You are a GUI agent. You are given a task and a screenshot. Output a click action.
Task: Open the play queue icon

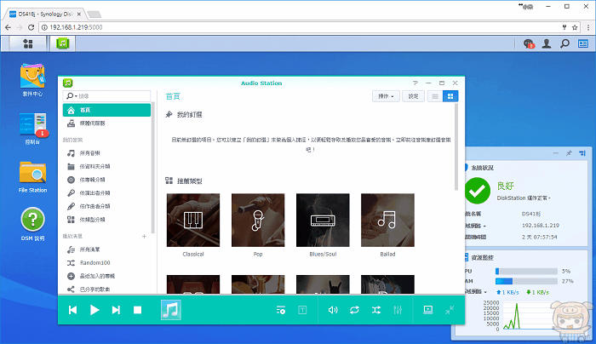point(281,310)
